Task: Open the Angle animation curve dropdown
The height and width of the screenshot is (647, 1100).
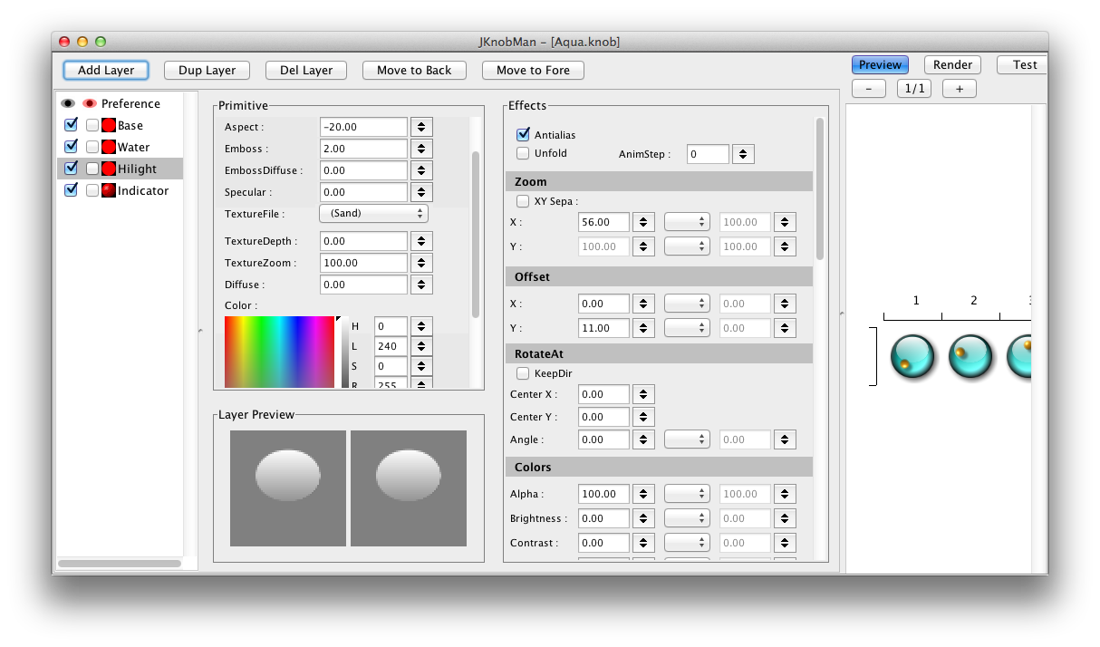Action: [687, 439]
